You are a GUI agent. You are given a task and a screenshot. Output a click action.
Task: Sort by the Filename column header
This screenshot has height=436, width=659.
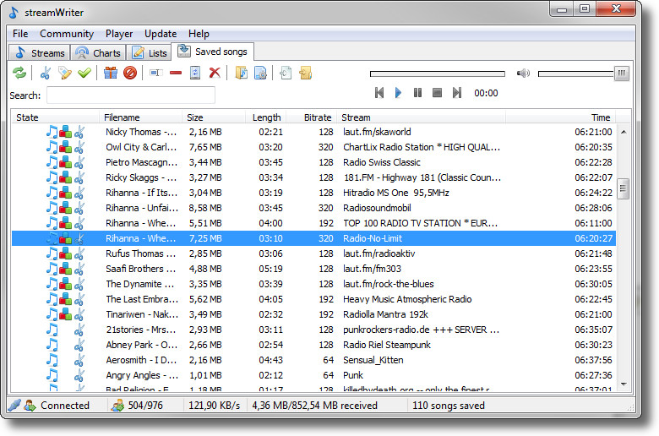pos(141,117)
